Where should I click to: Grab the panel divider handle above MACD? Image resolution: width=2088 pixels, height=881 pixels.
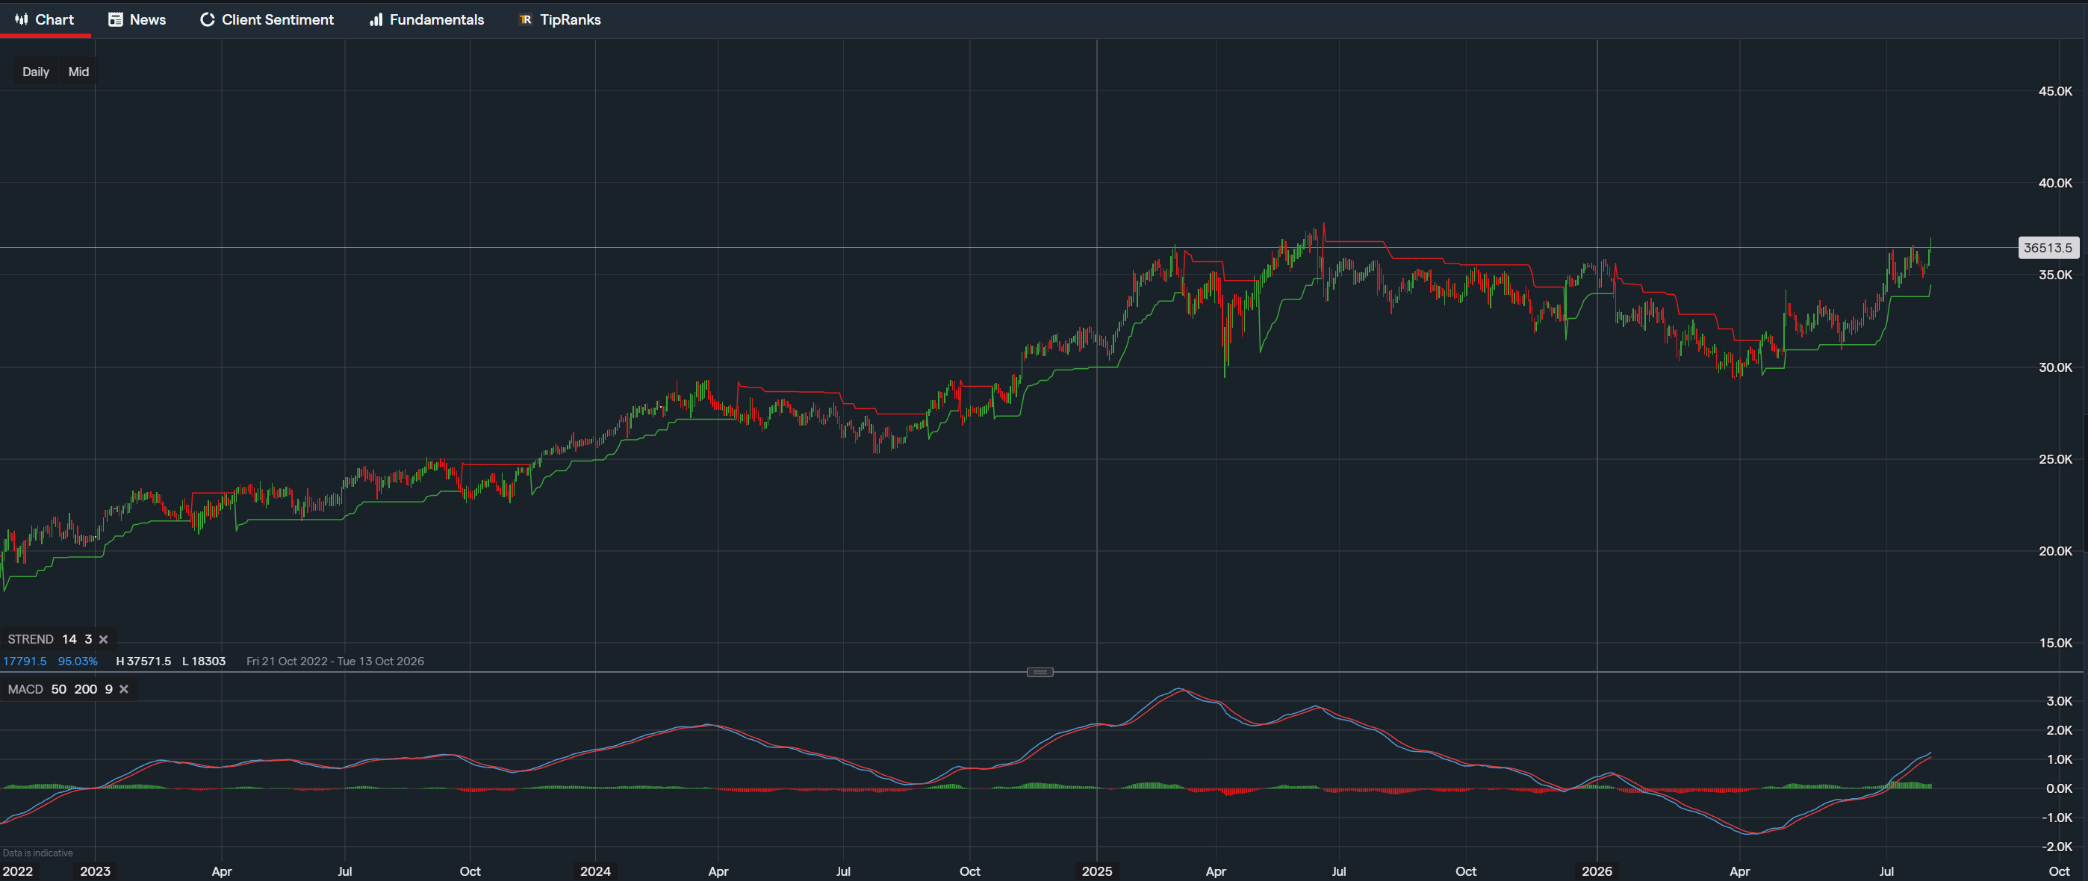pos(1040,672)
